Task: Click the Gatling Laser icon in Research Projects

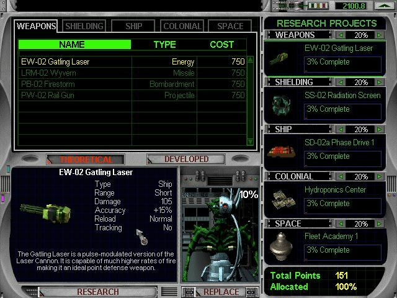Action: pyautogui.click(x=279, y=59)
